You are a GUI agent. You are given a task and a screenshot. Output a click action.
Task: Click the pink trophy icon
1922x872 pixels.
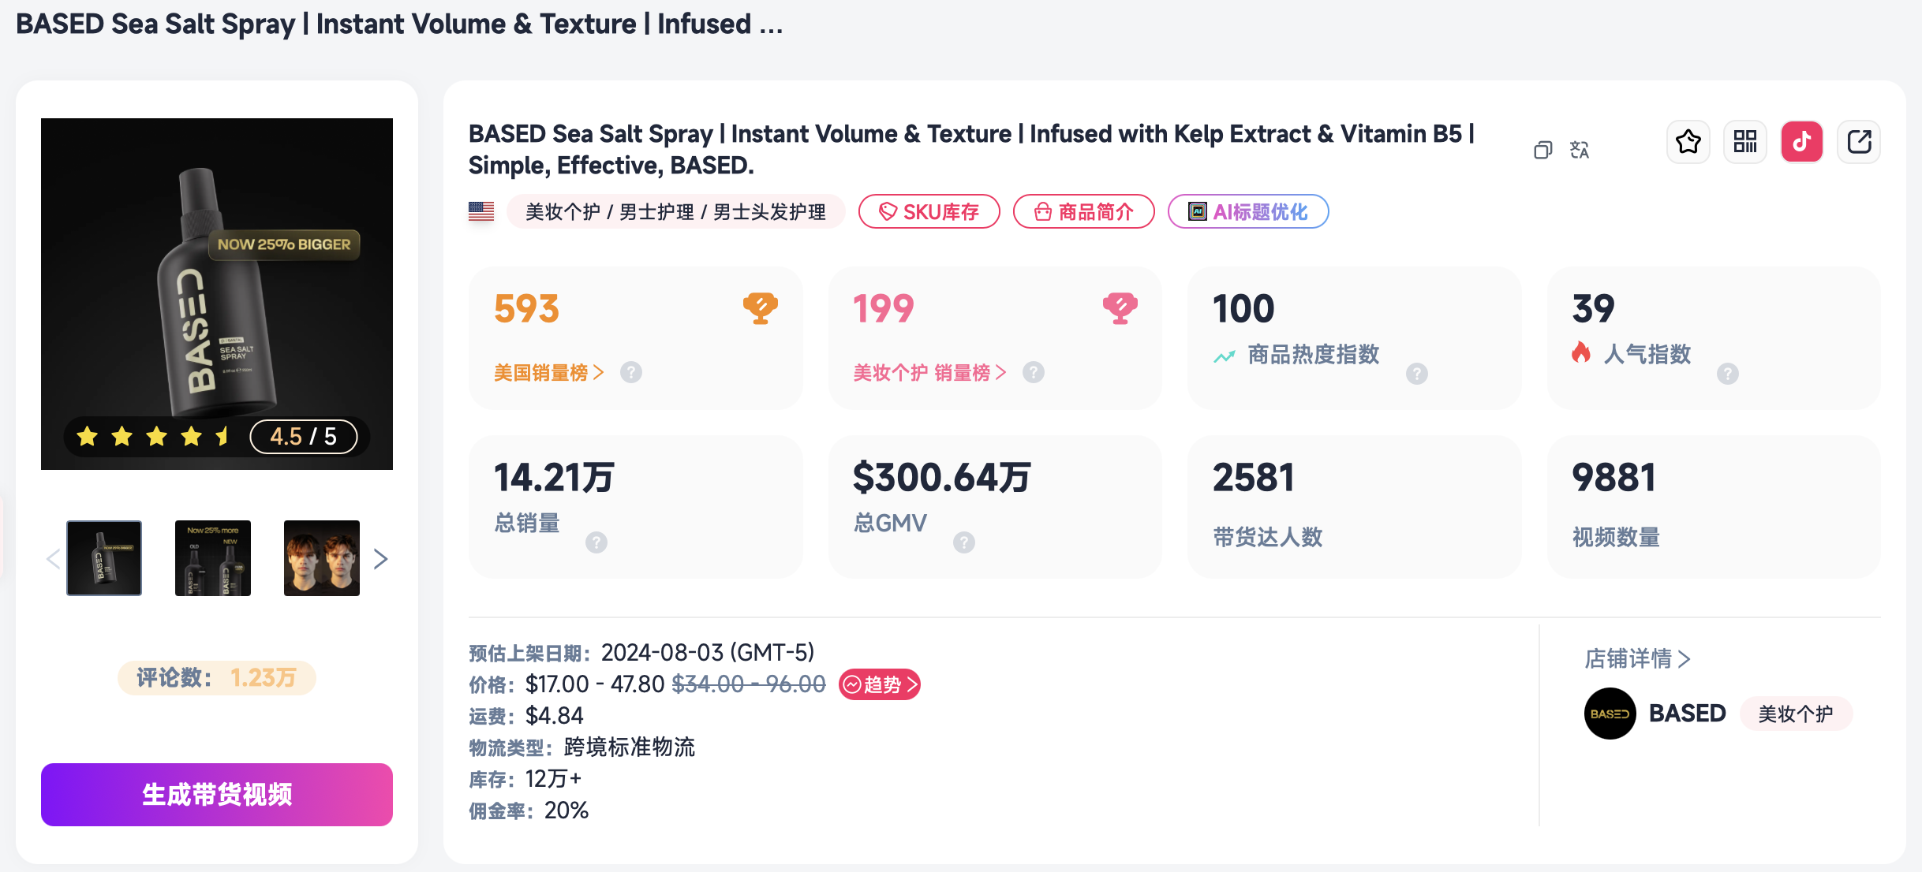1120,308
